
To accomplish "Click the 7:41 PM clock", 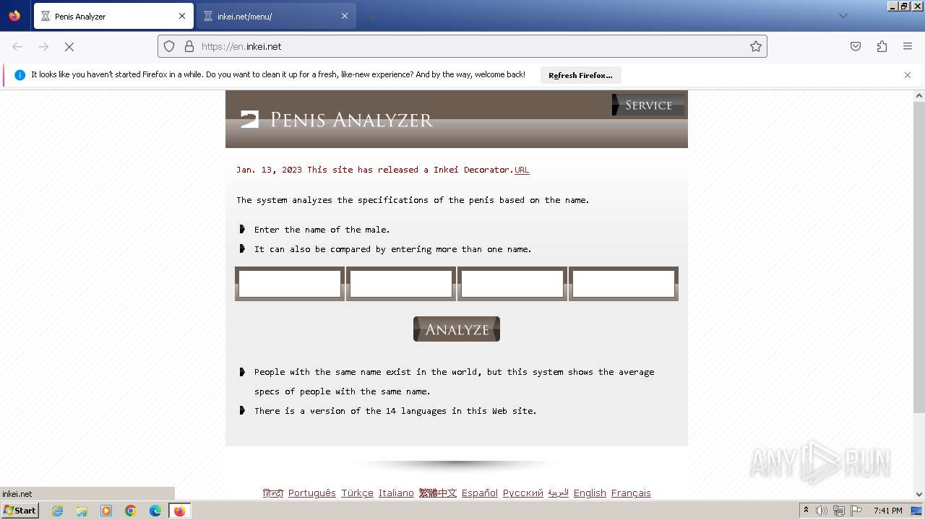I will coord(887,511).
